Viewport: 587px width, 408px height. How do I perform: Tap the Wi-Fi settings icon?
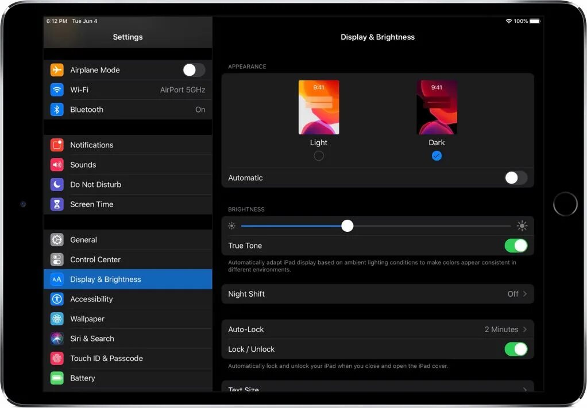[x=57, y=90]
